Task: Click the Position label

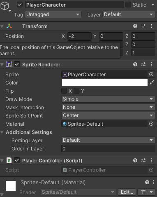Action: coord(14,36)
